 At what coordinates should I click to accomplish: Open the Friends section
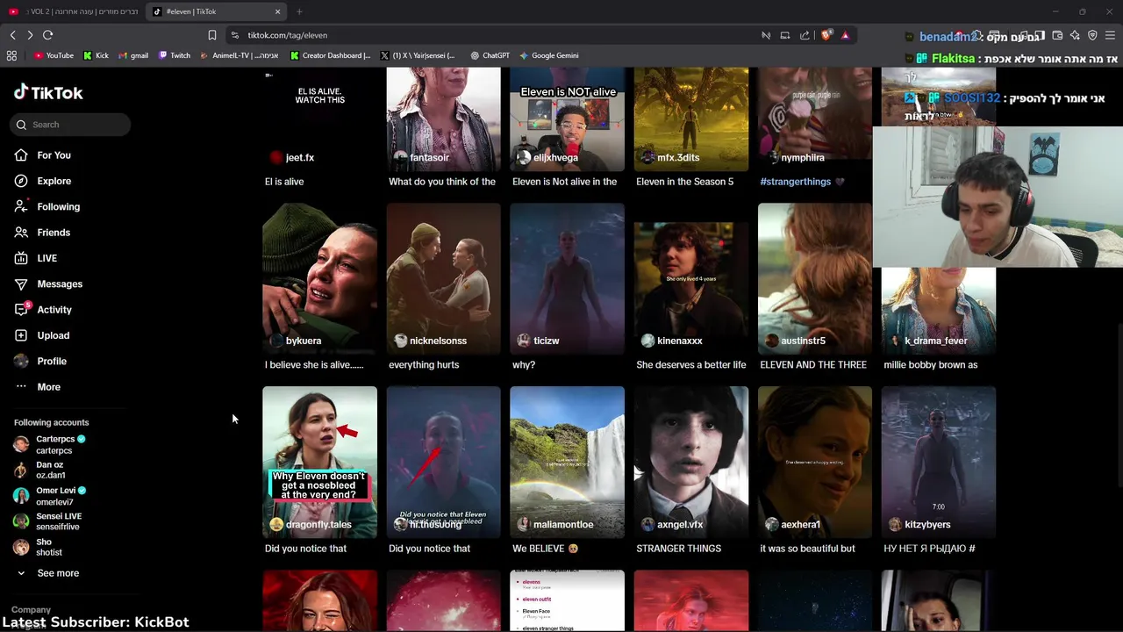pyautogui.click(x=42, y=233)
